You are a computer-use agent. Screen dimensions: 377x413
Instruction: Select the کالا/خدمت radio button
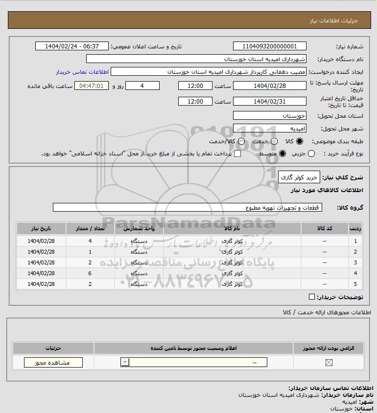(x=241, y=141)
